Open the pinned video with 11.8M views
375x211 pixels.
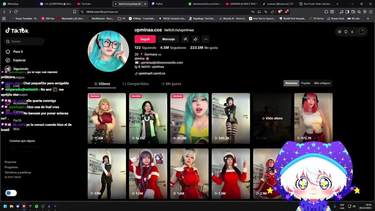(107, 118)
